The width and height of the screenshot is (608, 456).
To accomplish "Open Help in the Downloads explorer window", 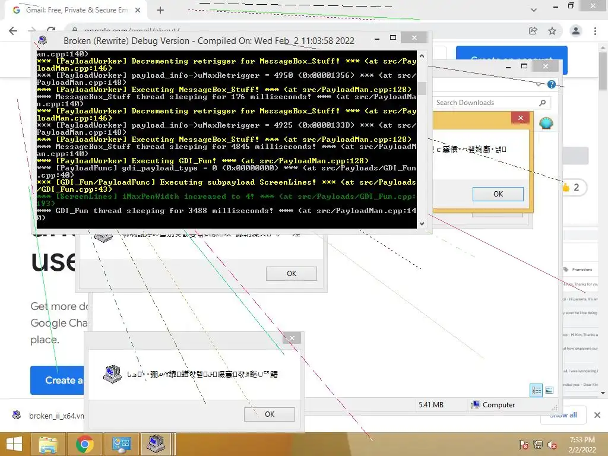I will click(x=552, y=84).
